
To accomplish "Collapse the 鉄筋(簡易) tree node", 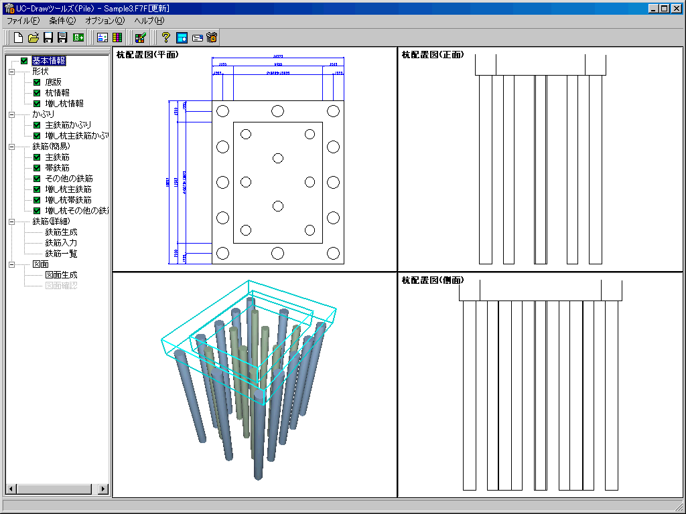I will [x=12, y=147].
